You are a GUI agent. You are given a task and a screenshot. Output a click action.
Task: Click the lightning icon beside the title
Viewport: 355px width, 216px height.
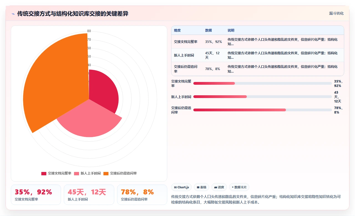(x=13, y=14)
